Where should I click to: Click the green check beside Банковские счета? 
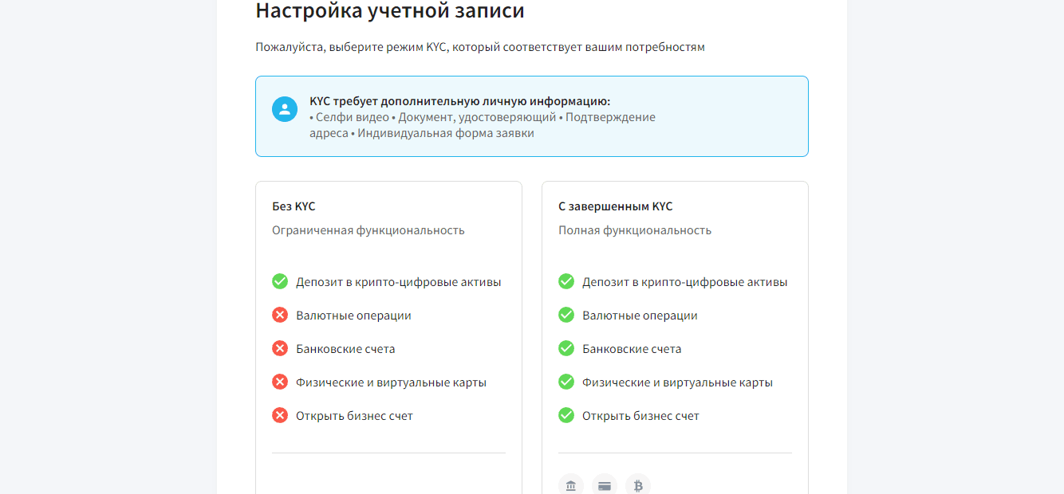pos(566,348)
